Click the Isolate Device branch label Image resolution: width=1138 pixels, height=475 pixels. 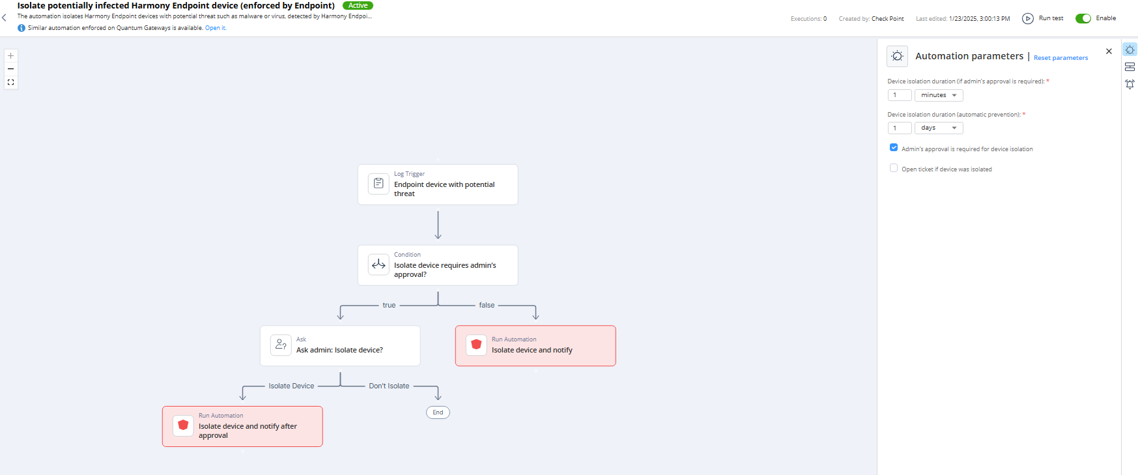click(291, 386)
